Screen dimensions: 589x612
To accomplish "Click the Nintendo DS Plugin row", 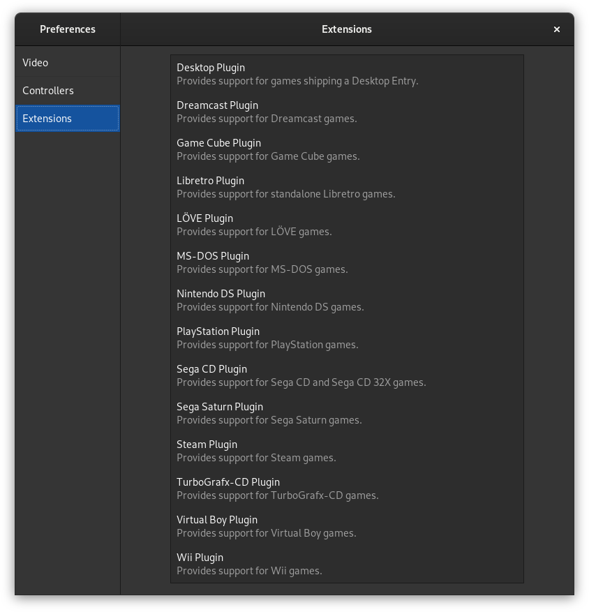I will point(347,300).
